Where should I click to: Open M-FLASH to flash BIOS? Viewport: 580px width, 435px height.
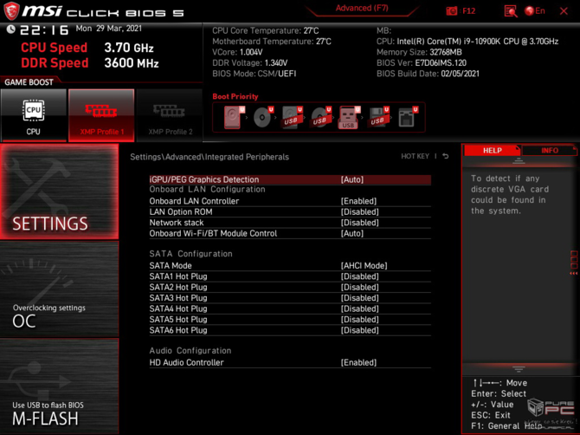click(x=59, y=386)
